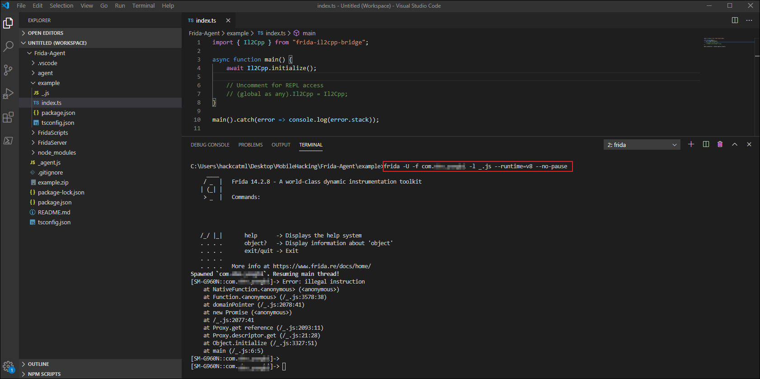Viewport: 760px width, 379px height.
Task: Expand the NPM Scripts section
Action: [x=100, y=374]
